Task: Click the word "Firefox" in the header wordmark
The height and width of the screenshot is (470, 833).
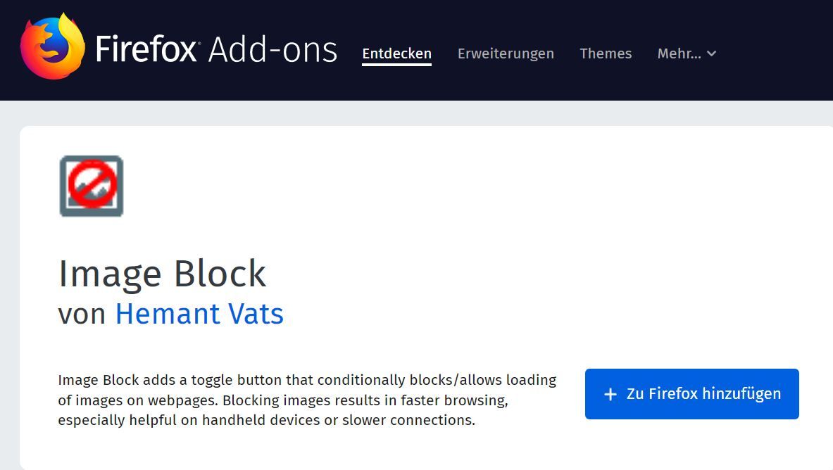Action: tap(146, 49)
